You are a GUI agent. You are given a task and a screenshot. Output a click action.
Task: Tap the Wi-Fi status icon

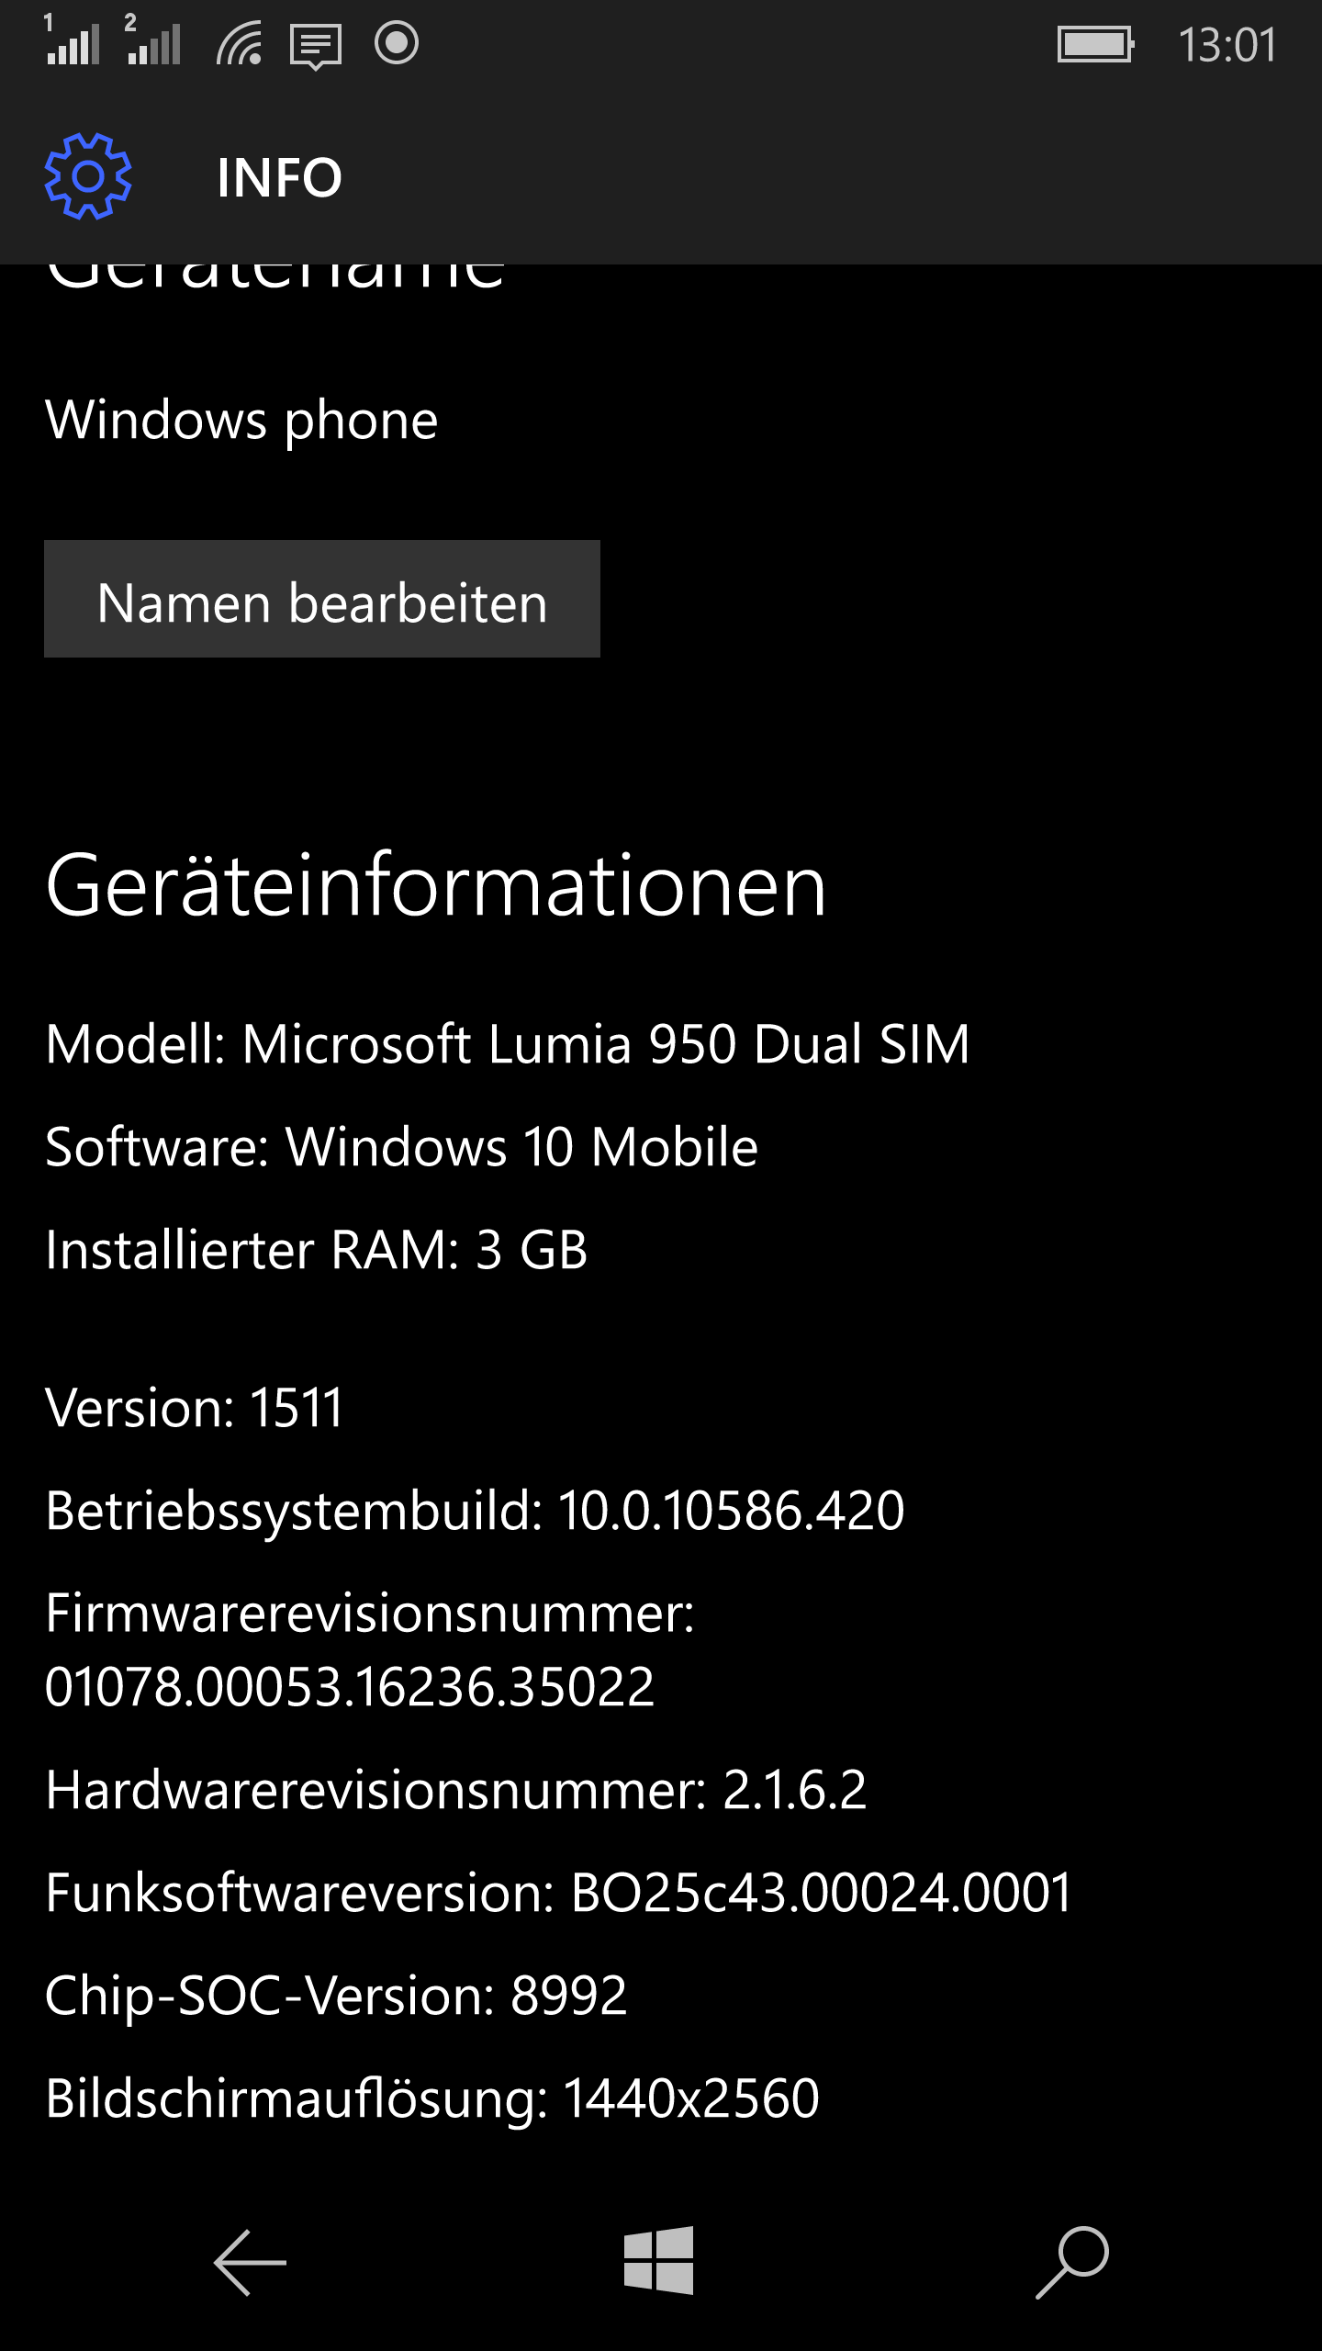click(x=240, y=44)
